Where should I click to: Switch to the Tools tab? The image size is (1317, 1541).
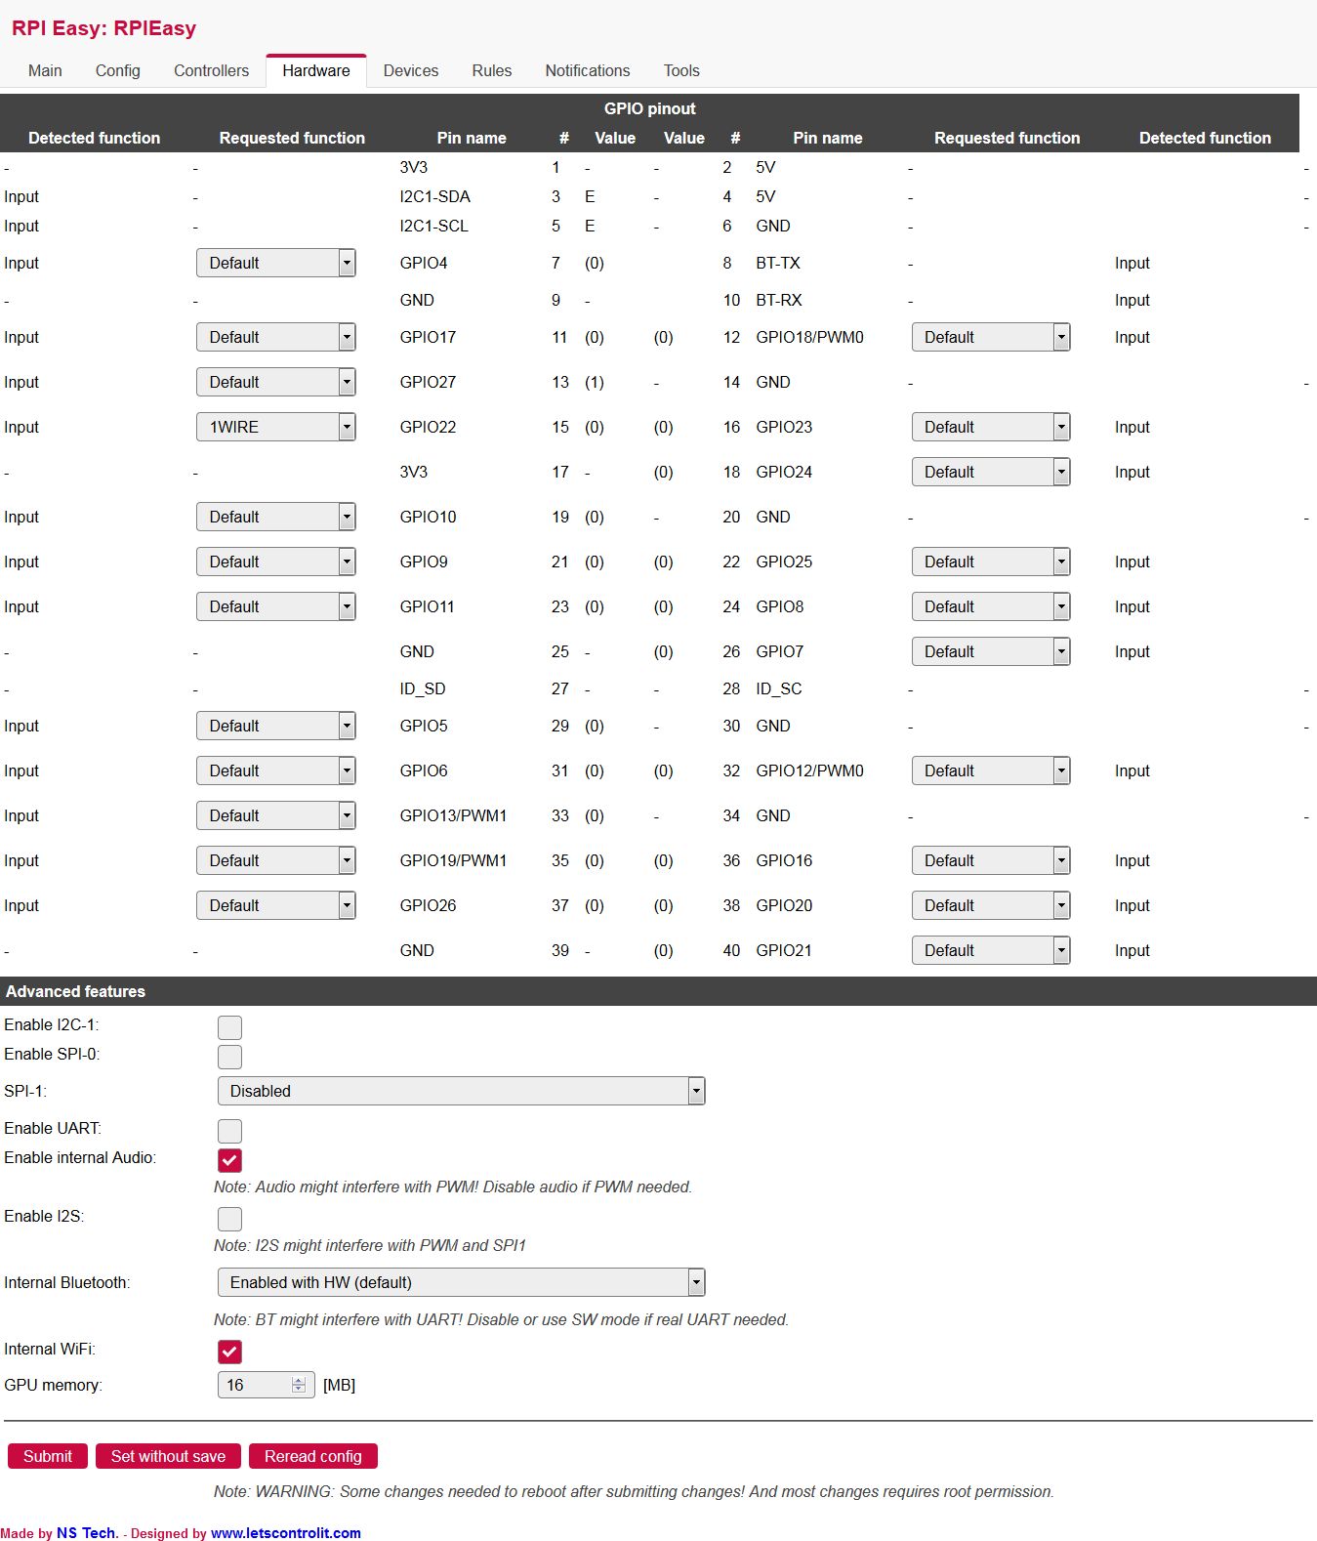(x=681, y=70)
